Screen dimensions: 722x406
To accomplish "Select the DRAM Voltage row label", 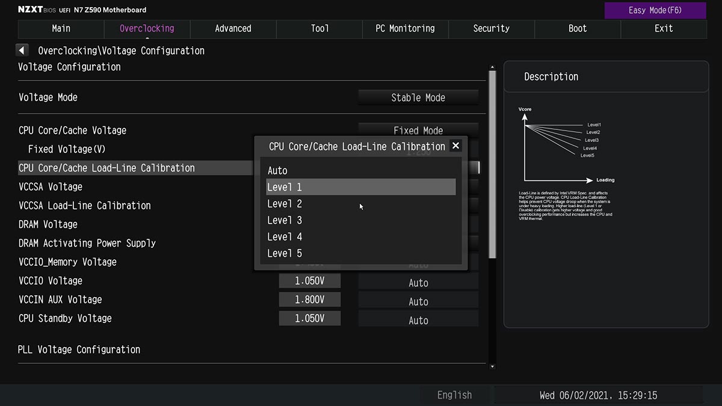I will click(x=48, y=224).
